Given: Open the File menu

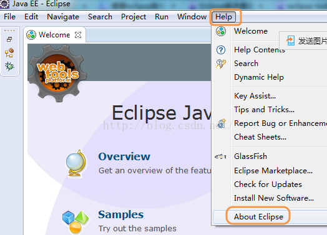Looking at the screenshot, I should coord(9,17).
